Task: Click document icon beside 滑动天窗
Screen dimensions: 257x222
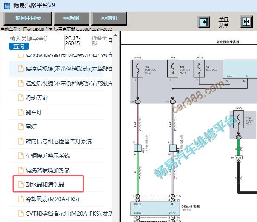Action: point(21,98)
